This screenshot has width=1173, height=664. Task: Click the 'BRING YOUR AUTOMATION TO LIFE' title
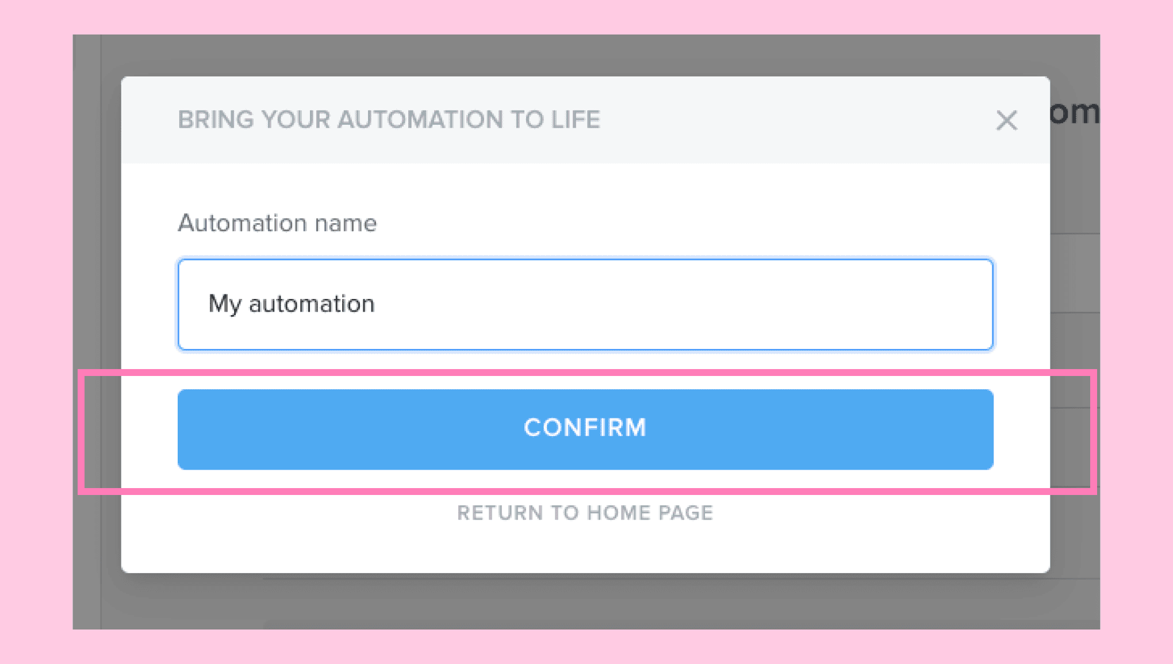pos(389,120)
